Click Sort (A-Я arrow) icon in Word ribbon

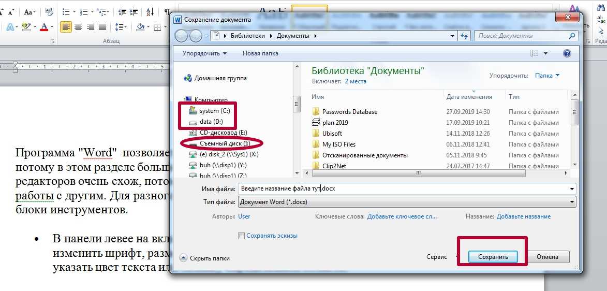pos(151,11)
